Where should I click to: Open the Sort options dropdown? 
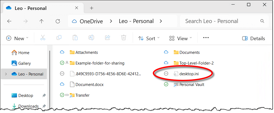click(149, 38)
